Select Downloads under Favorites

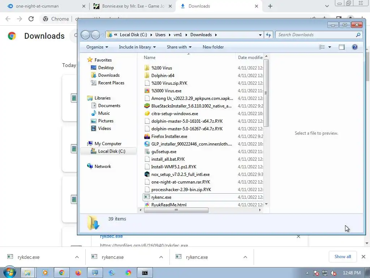point(109,75)
